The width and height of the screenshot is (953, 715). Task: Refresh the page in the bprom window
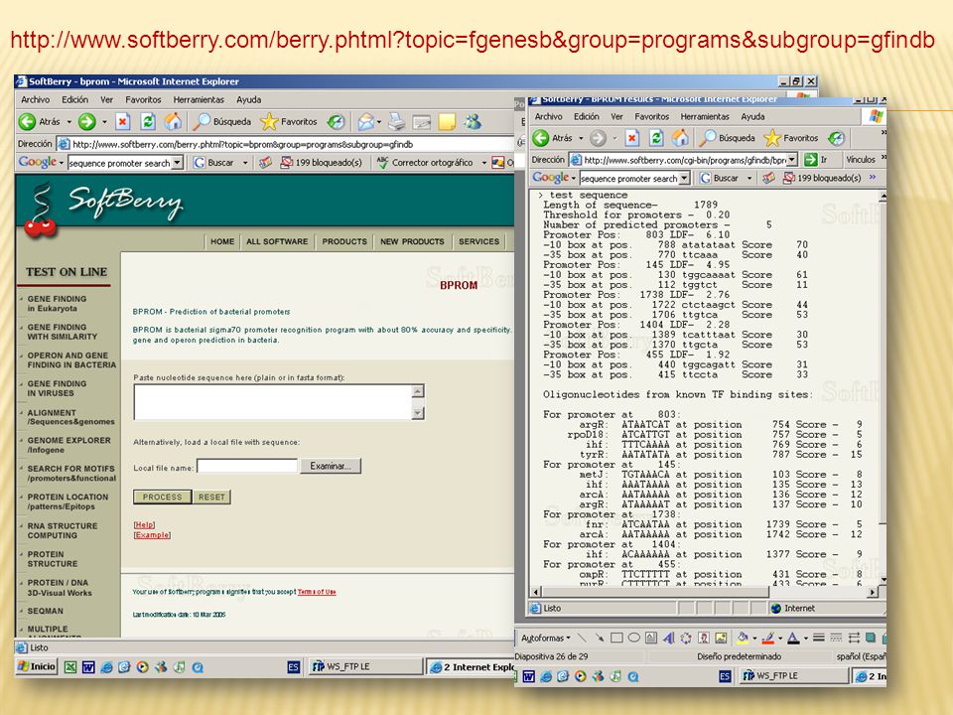pyautogui.click(x=148, y=121)
